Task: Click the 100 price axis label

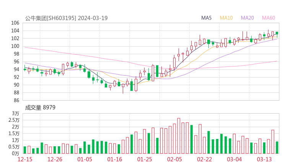Action: pos(15,46)
